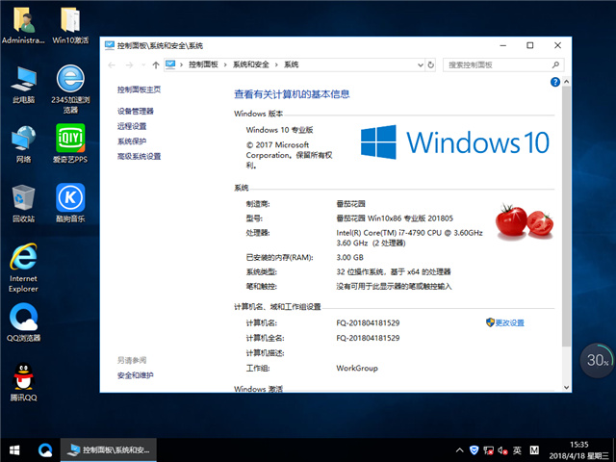This screenshot has height=462, width=616.
Task: Launch the 酷狗音乐 desktop icon
Action: (x=70, y=203)
